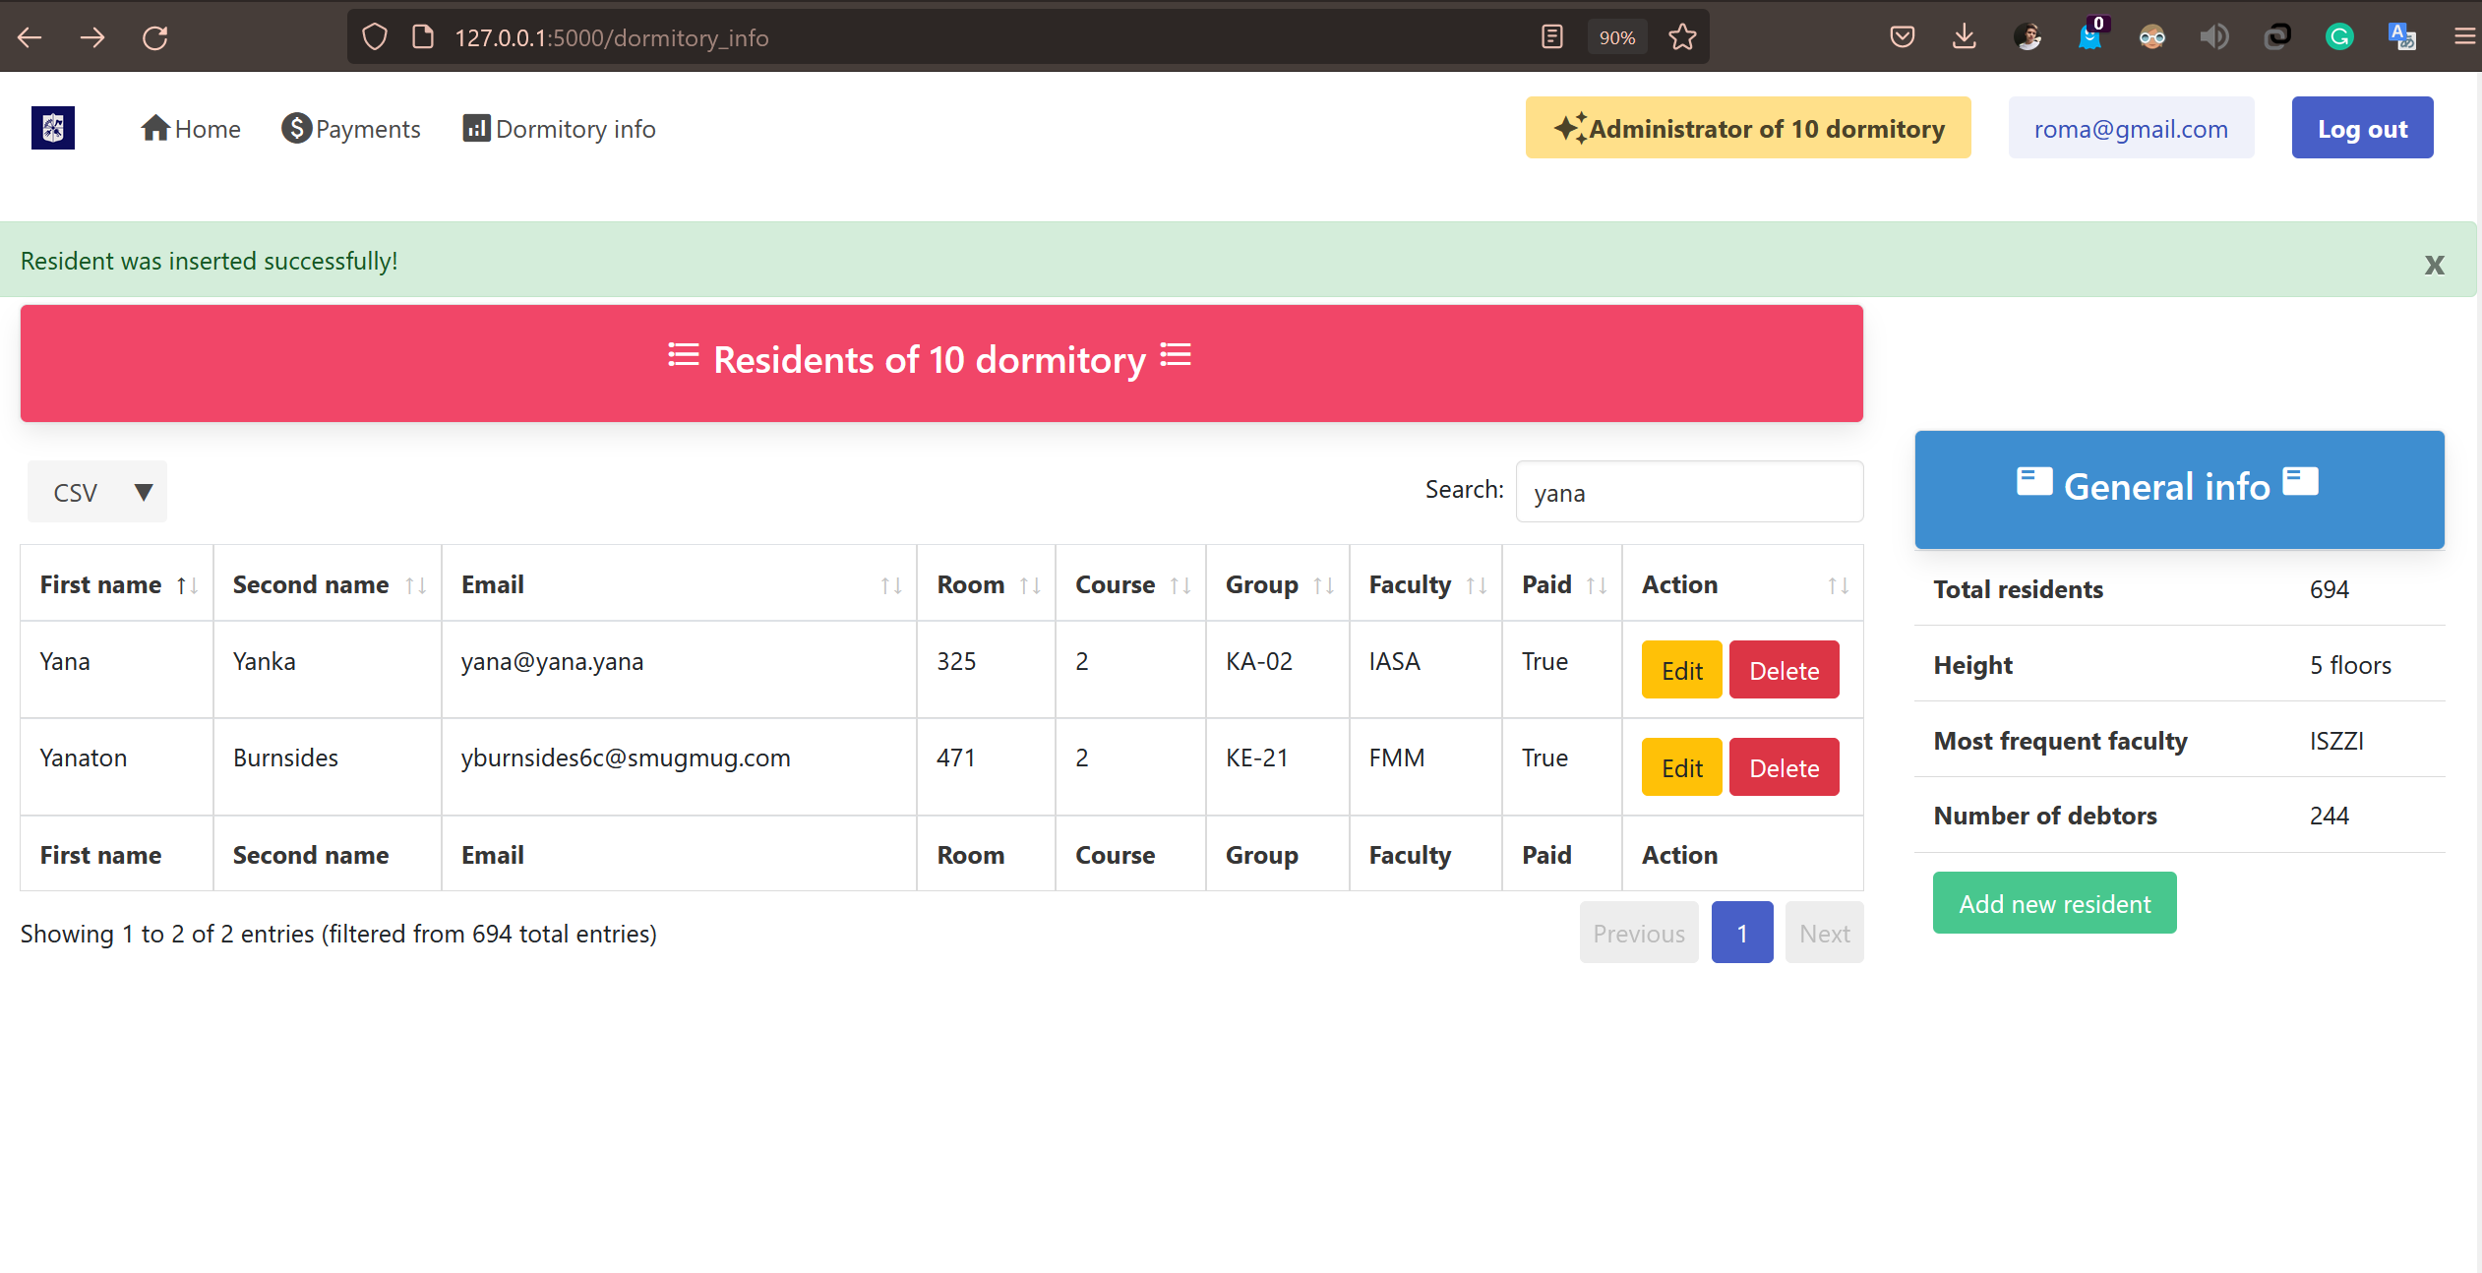Click the Add new resident button

(2054, 903)
